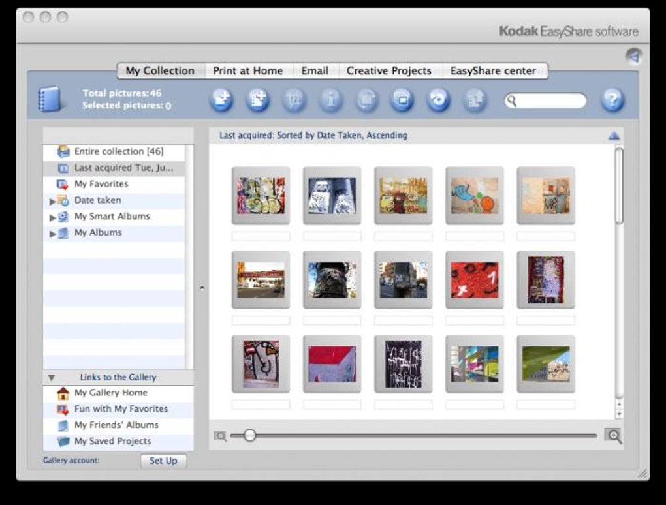The width and height of the screenshot is (666, 505).
Task: Click the New Album toolbar icon
Action: [x=257, y=100]
